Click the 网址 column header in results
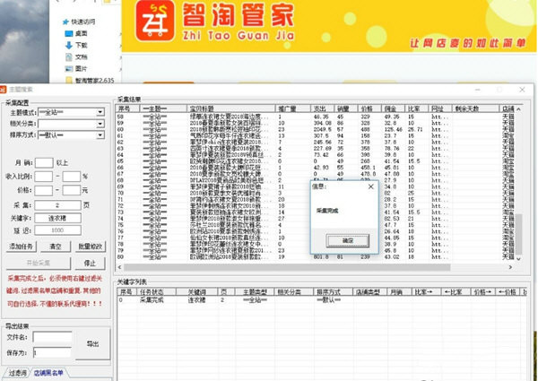Viewport: 538px width, 381px height. 440,108
